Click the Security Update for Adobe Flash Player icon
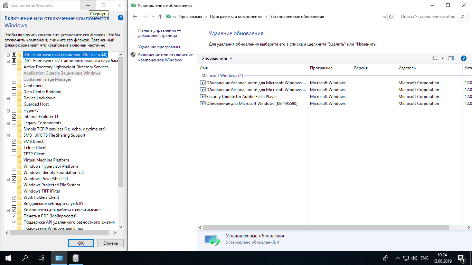472x265 pixels. coord(203,97)
